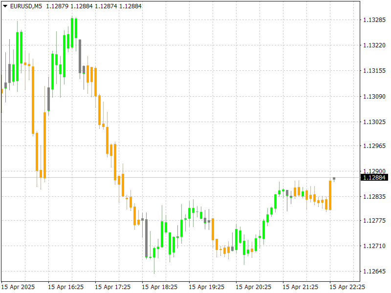
Task: Select the last small gray candle at current price
Action: click(x=334, y=179)
